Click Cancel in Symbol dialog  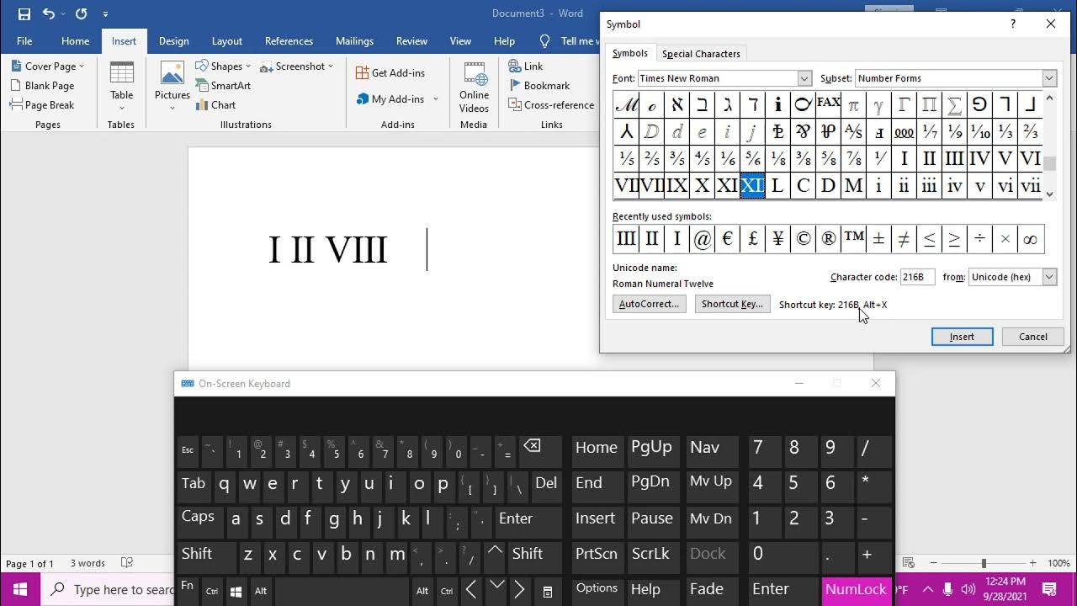[x=1032, y=337]
